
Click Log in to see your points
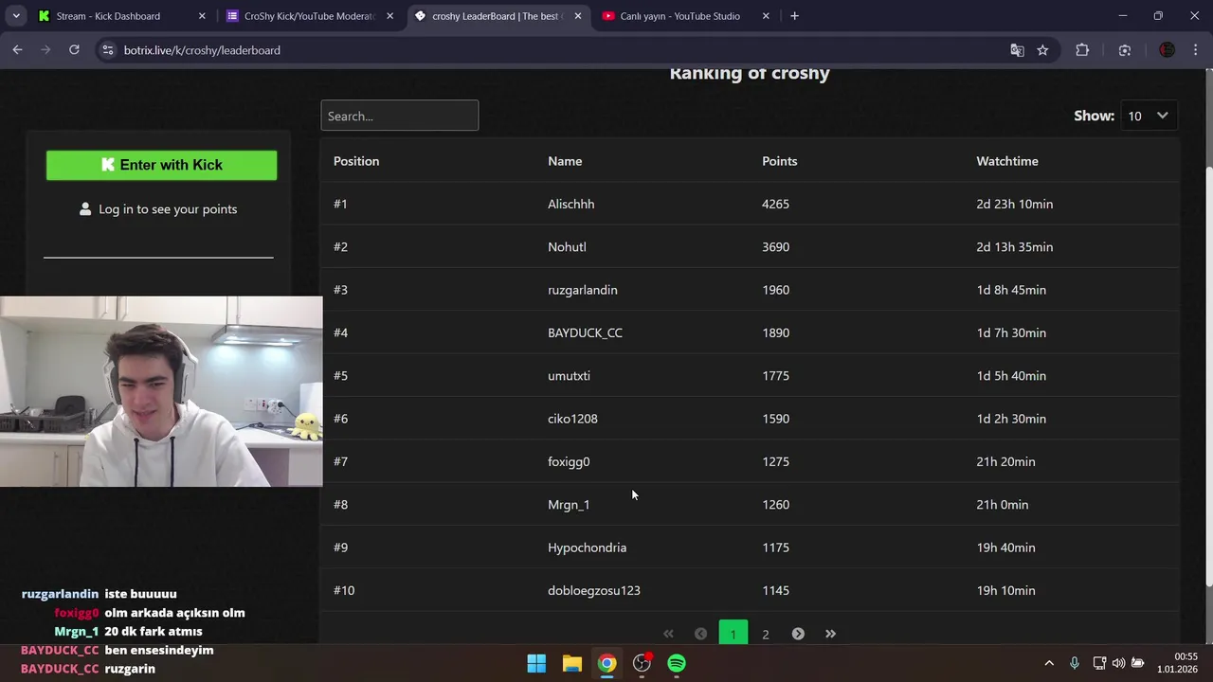pos(158,209)
